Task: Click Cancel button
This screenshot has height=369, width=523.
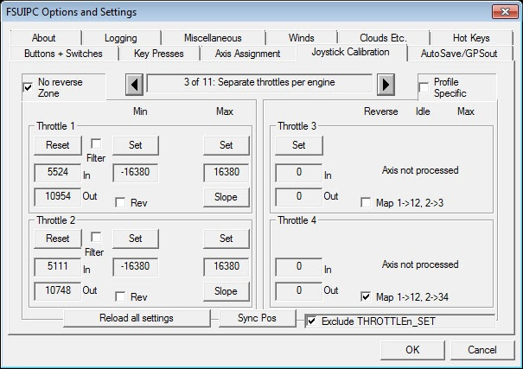Action: tap(482, 350)
